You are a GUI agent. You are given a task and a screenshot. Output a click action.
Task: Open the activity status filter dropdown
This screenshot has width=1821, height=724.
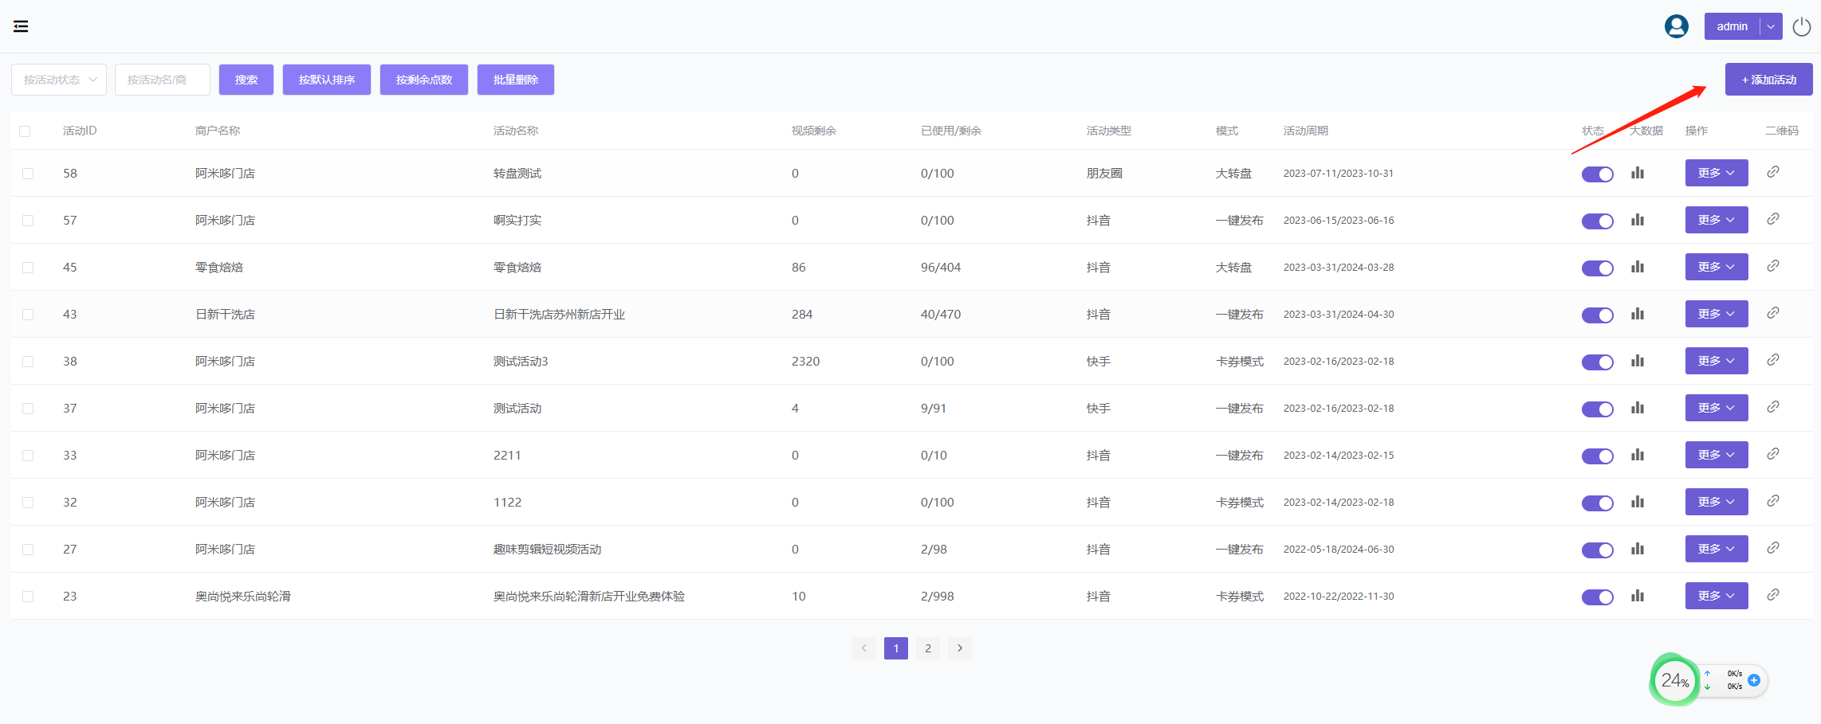click(59, 80)
